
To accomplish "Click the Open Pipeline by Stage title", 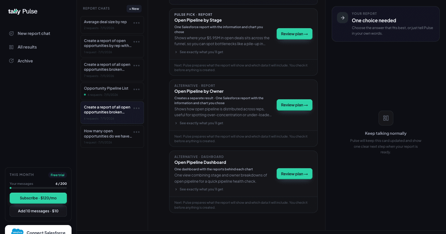I will coord(198,20).
